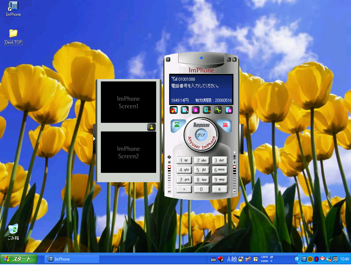Screen dimensions: 351x265
Task: Click the 電話番号を入力してください prompt text
Action: [195, 86]
